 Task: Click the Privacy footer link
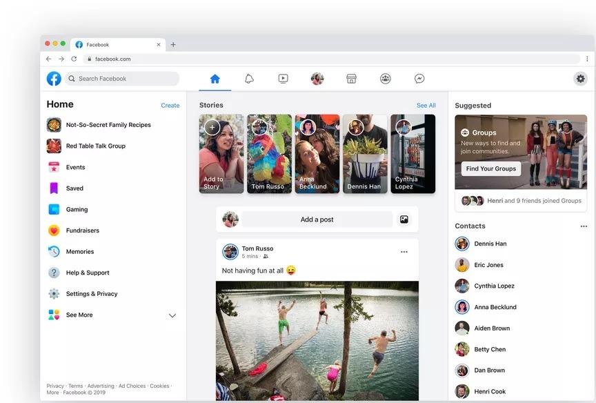tap(55, 386)
